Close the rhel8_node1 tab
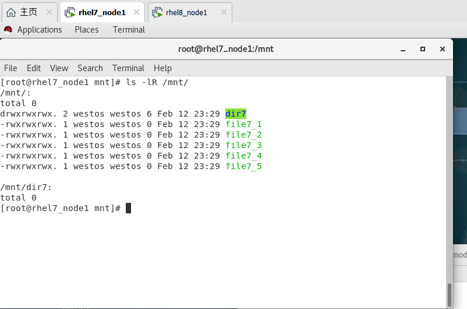The image size is (467, 309). (224, 12)
